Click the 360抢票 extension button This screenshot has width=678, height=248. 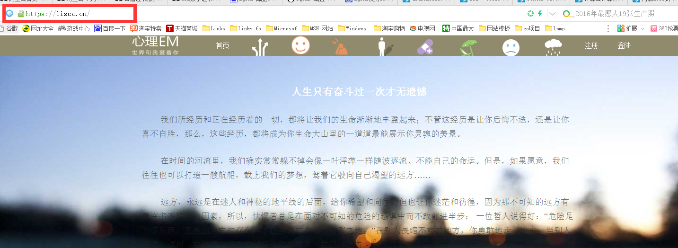(x=664, y=28)
